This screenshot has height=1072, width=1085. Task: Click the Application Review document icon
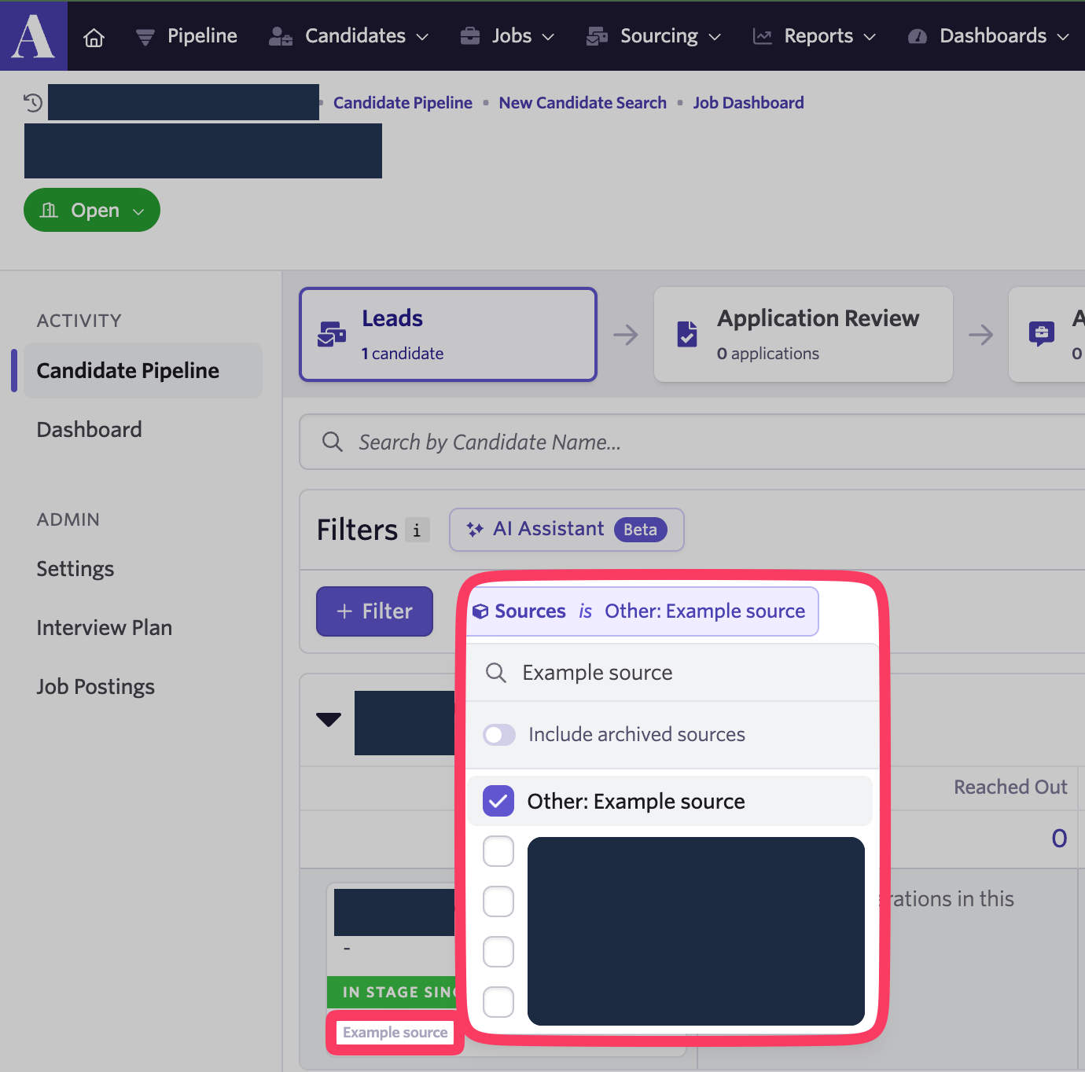[686, 335]
